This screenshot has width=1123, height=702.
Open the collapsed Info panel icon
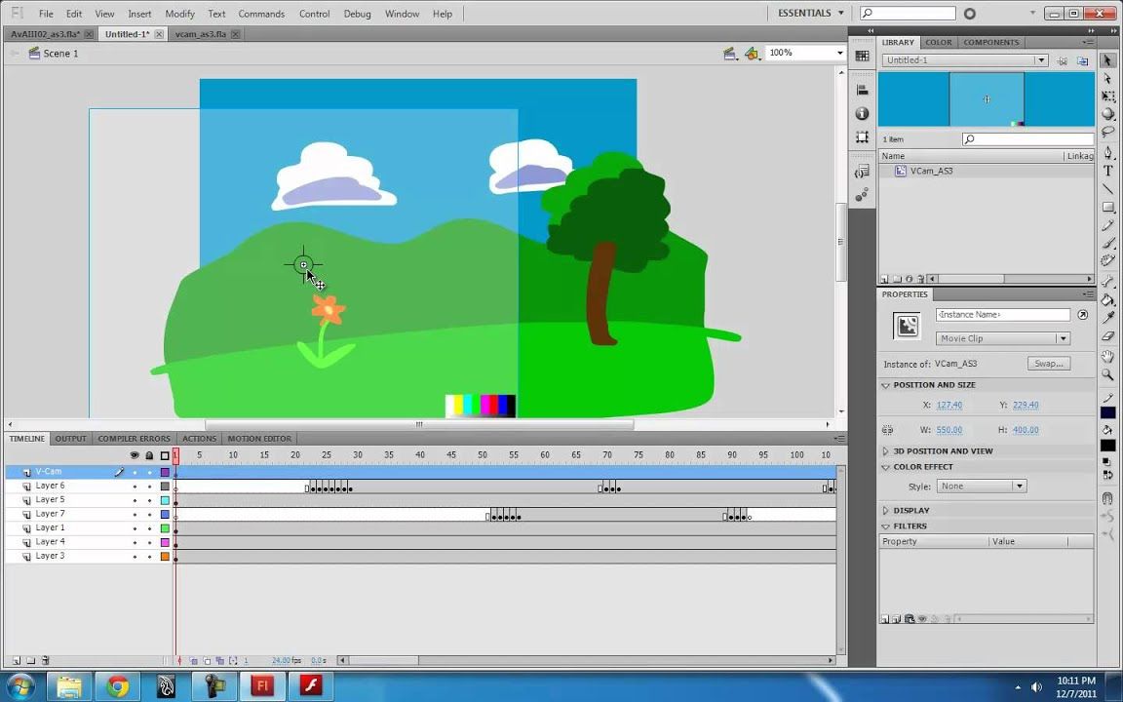coord(863,113)
